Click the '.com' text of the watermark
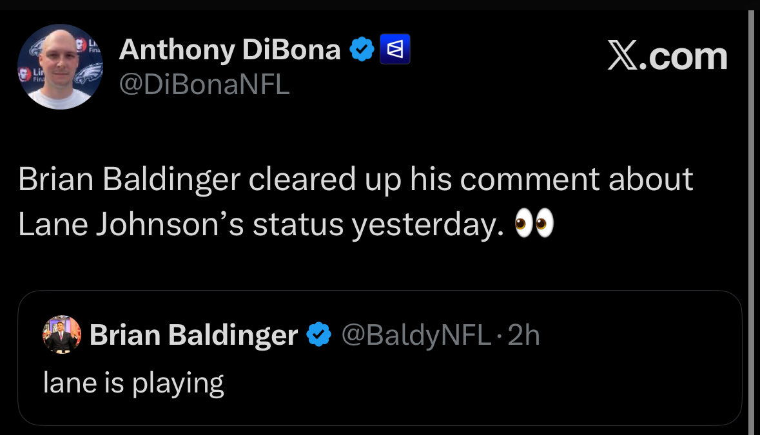This screenshot has width=760, height=435. click(685, 57)
